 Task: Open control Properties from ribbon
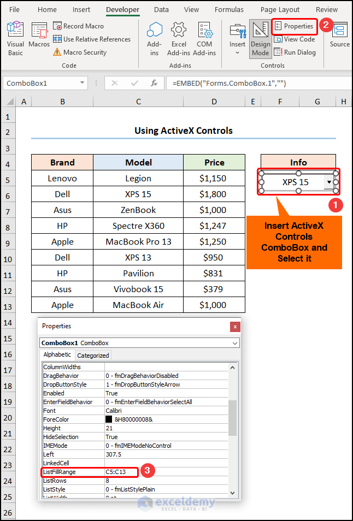pos(294,26)
